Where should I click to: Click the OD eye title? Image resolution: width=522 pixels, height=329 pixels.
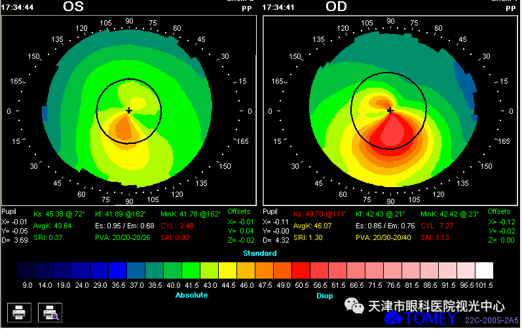click(x=336, y=7)
